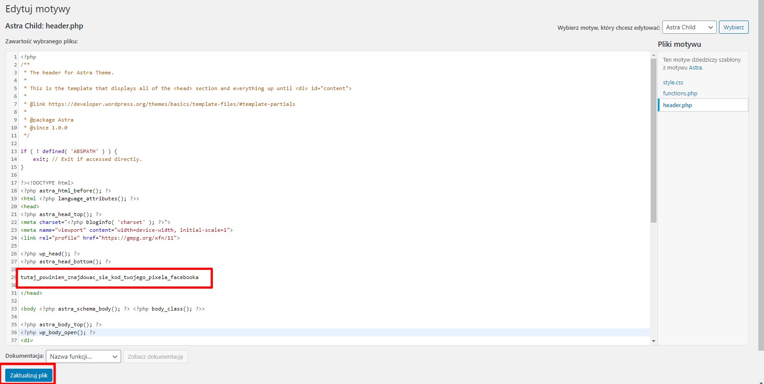764x384 pixels.
Task: Click the astra_head_bottom() code line
Action: pos(66,262)
